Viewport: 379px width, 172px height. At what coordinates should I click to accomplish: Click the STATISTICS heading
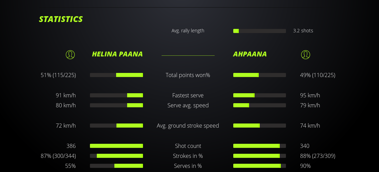[x=61, y=19]
